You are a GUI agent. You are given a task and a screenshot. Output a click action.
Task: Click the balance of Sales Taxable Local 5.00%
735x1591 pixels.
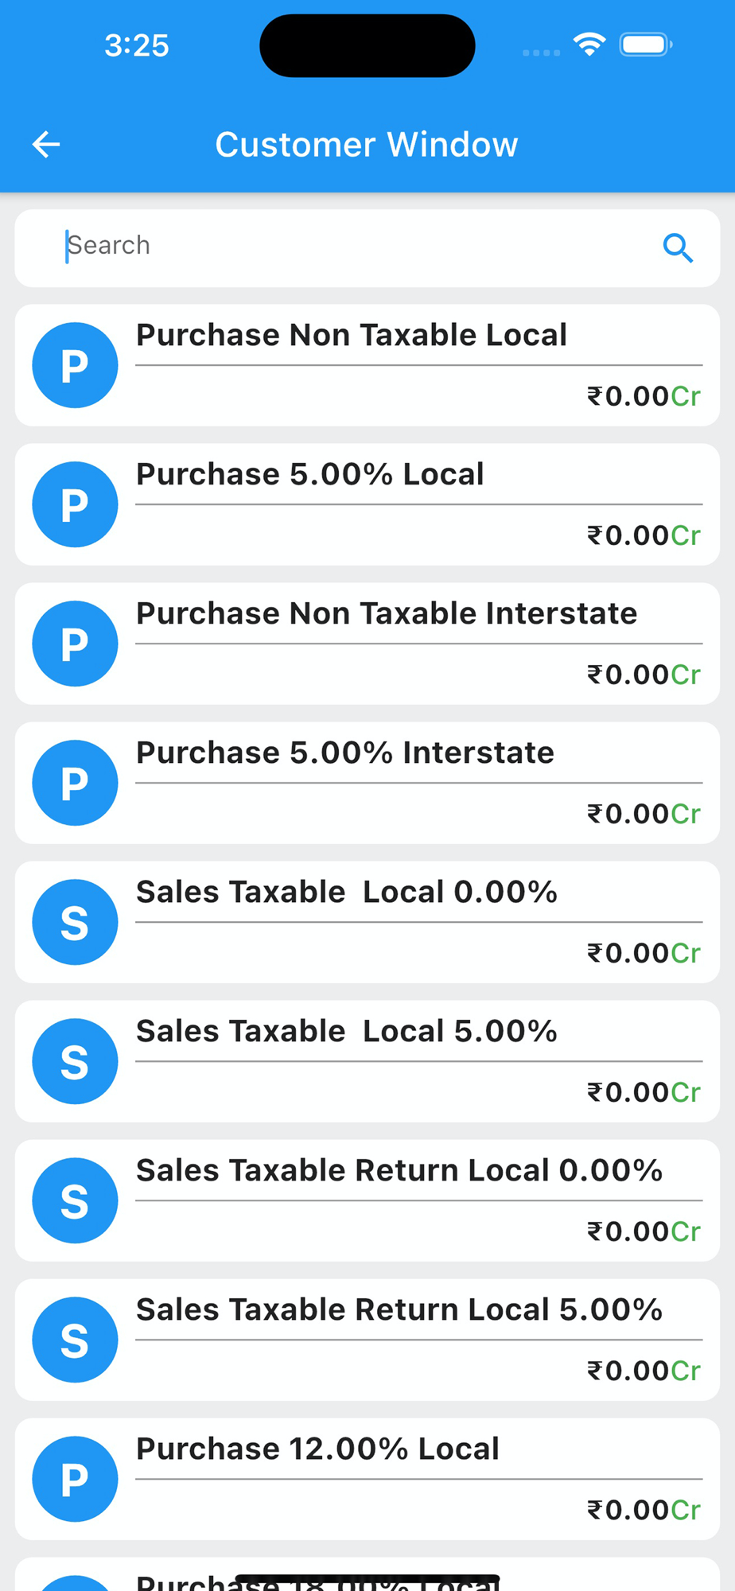coord(643,1092)
